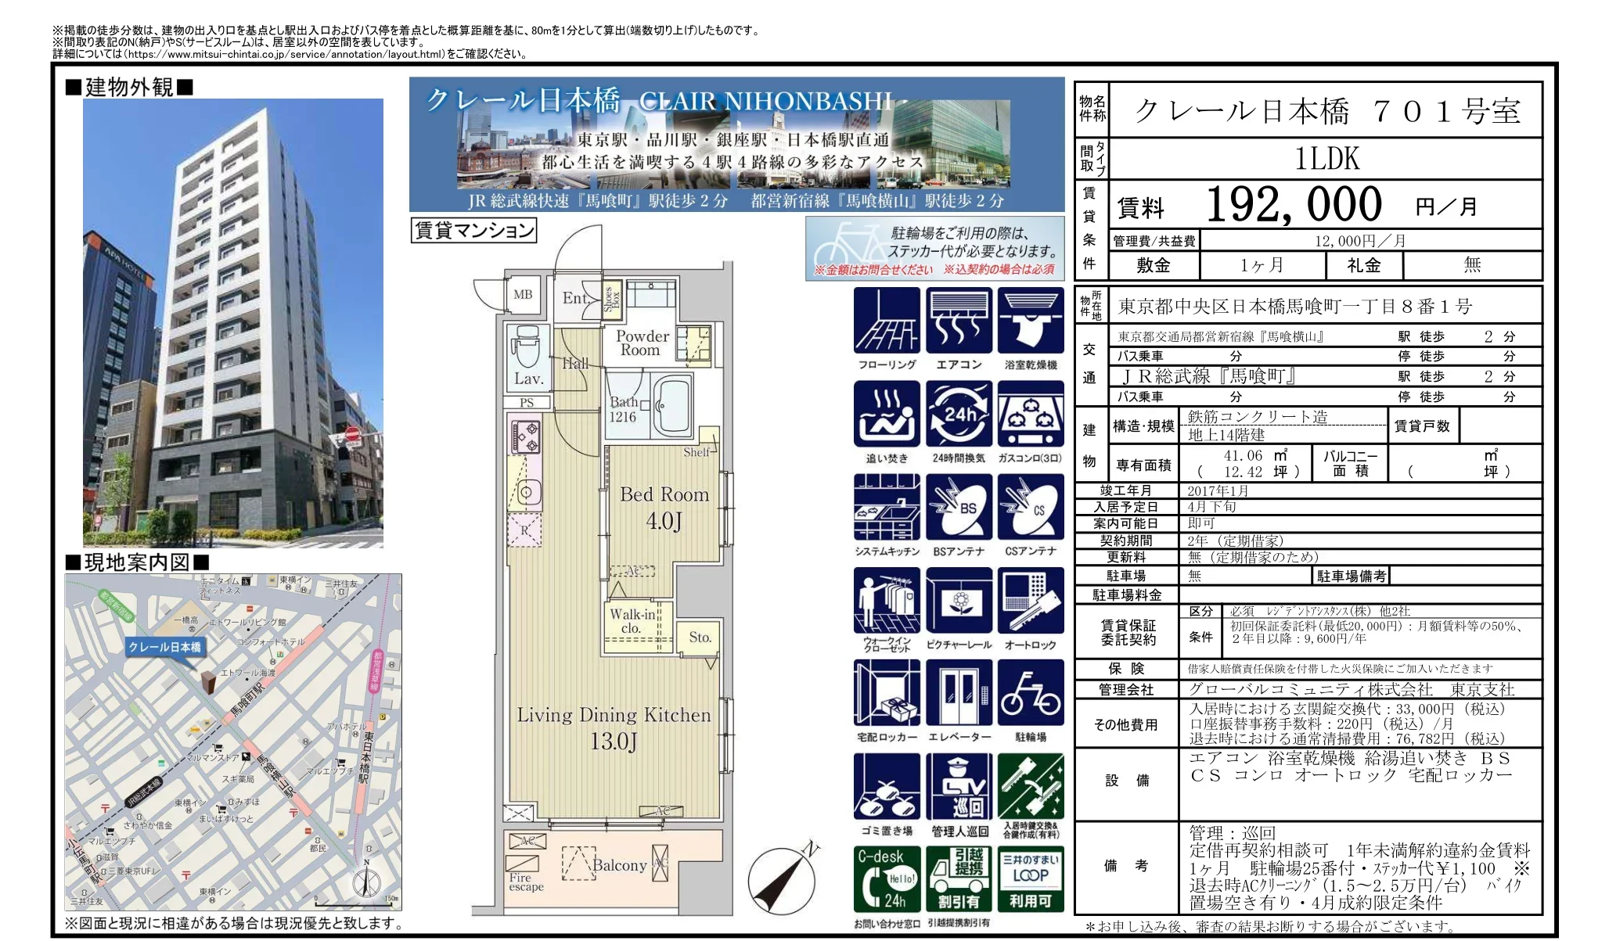
Task: Click the 192,000 rent amount
Action: click(1294, 205)
